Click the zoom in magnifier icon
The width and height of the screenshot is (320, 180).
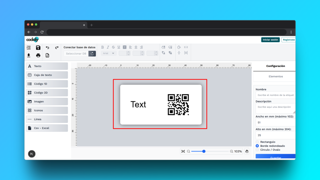click(232, 151)
